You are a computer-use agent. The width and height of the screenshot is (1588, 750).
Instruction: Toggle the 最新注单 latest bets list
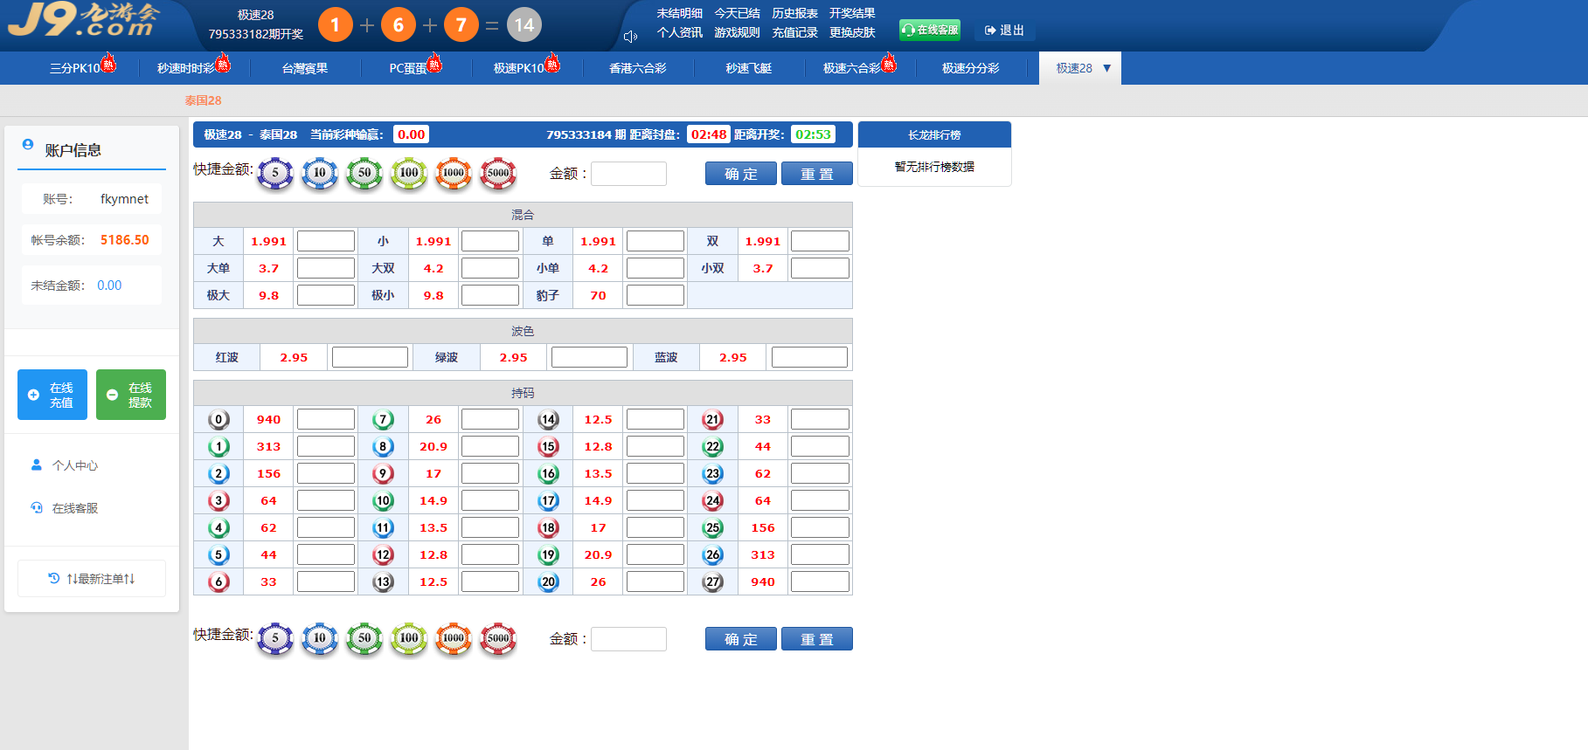[x=92, y=579]
